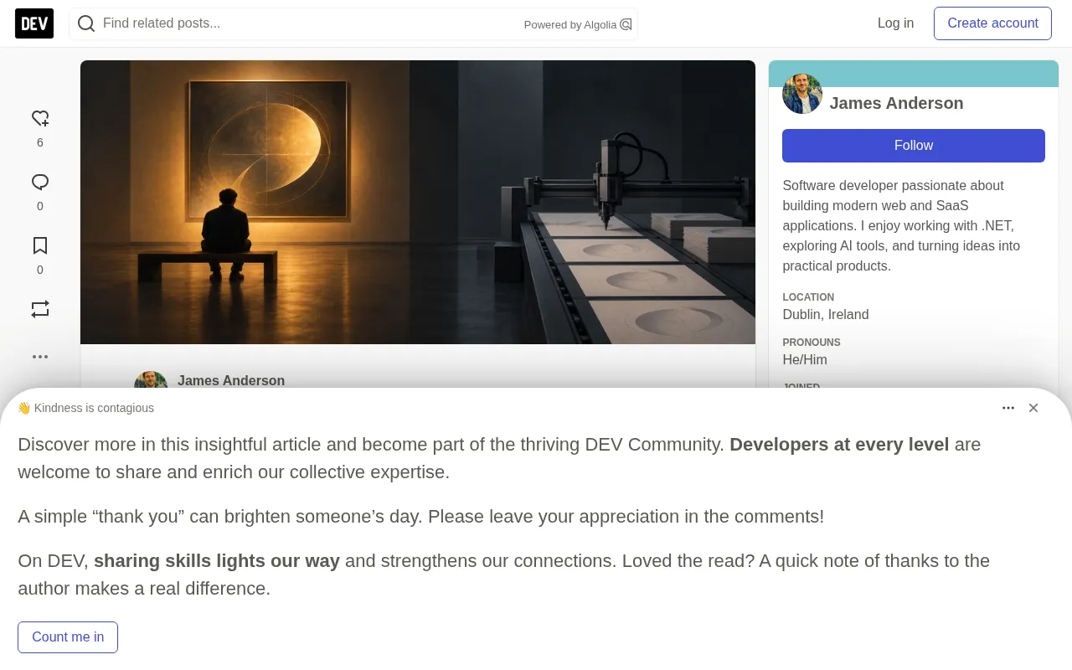Click the reaction count 6

(40, 142)
